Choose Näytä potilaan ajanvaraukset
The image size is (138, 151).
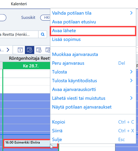pyautogui.click(x=93, y=107)
